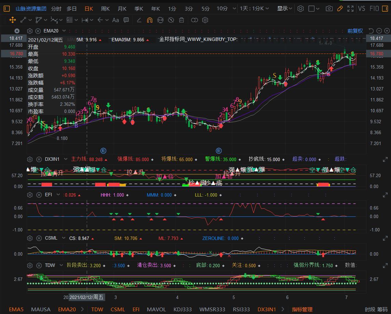
Task: Open DX3IN1 indicator settings gear
Action: 30,159
